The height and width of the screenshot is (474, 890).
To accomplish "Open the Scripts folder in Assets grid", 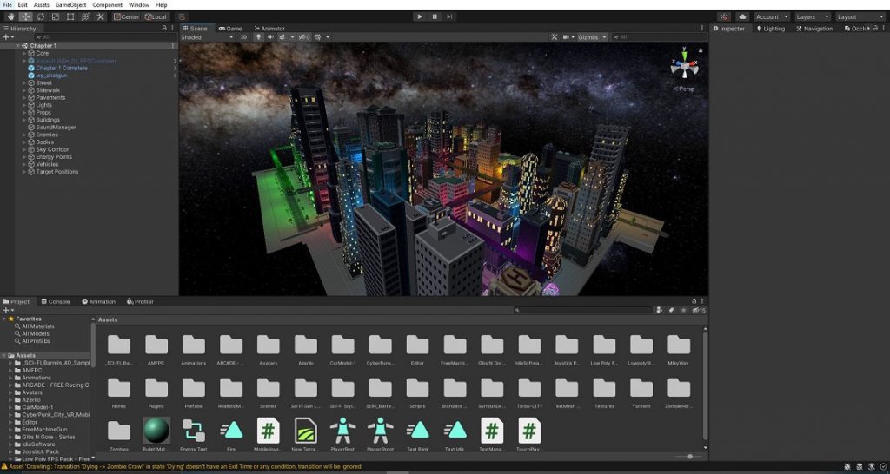I will click(417, 392).
